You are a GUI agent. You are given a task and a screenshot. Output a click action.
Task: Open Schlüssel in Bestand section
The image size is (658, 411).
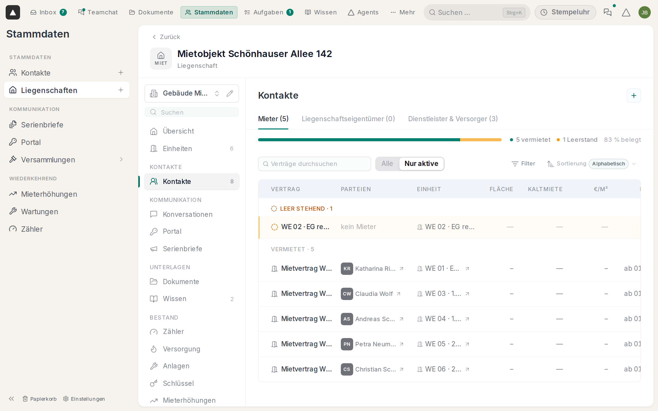click(192, 383)
